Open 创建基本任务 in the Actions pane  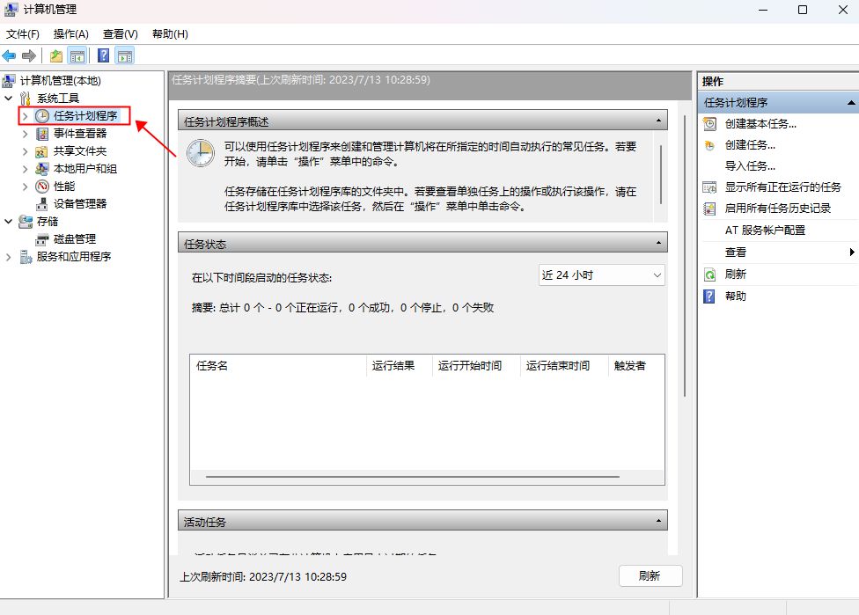759,123
